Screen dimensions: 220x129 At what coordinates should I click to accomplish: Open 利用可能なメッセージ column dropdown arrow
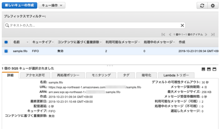pos(139,42)
